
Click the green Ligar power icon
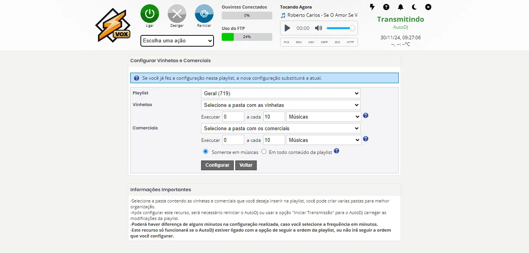[149, 14]
